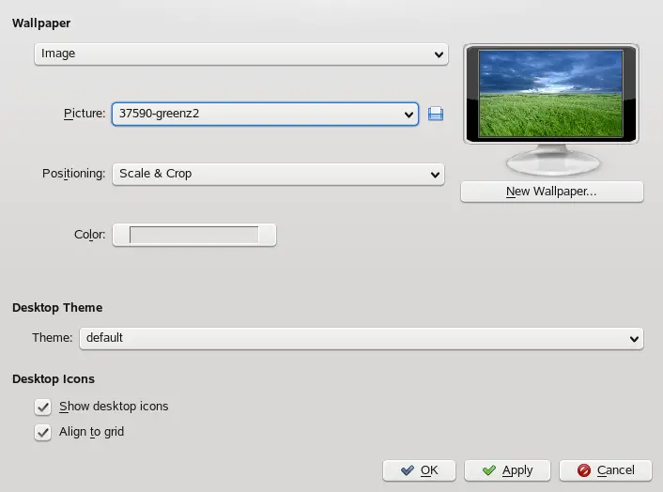Click the monitor wallpaper preview image
Viewport: 663px width, 492px height.
pyautogui.click(x=550, y=94)
